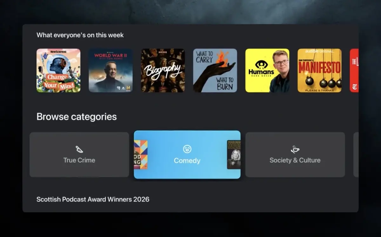Image resolution: width=381 pixels, height=237 pixels.
Task: Open the highlighted Comedy category
Action: [187, 155]
